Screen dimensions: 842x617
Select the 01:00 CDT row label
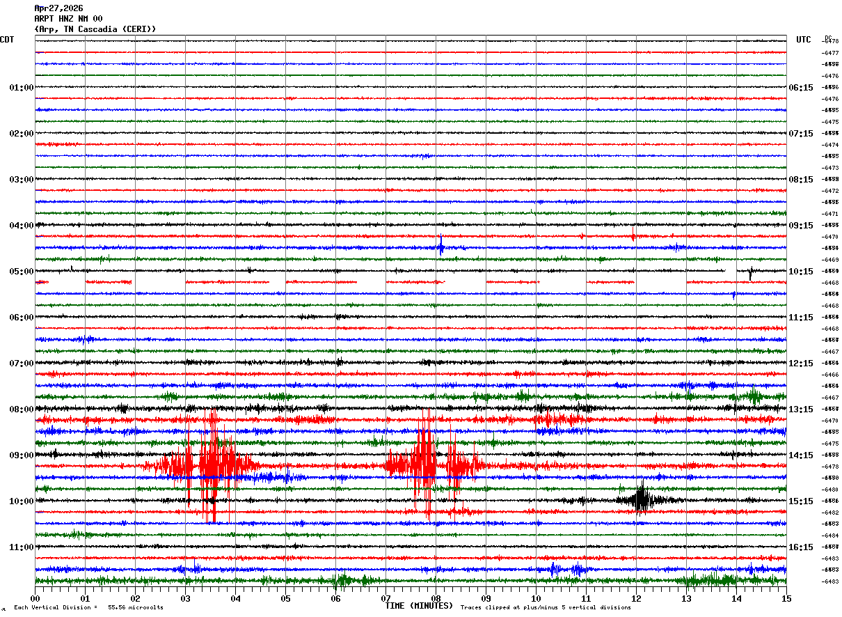(22, 88)
